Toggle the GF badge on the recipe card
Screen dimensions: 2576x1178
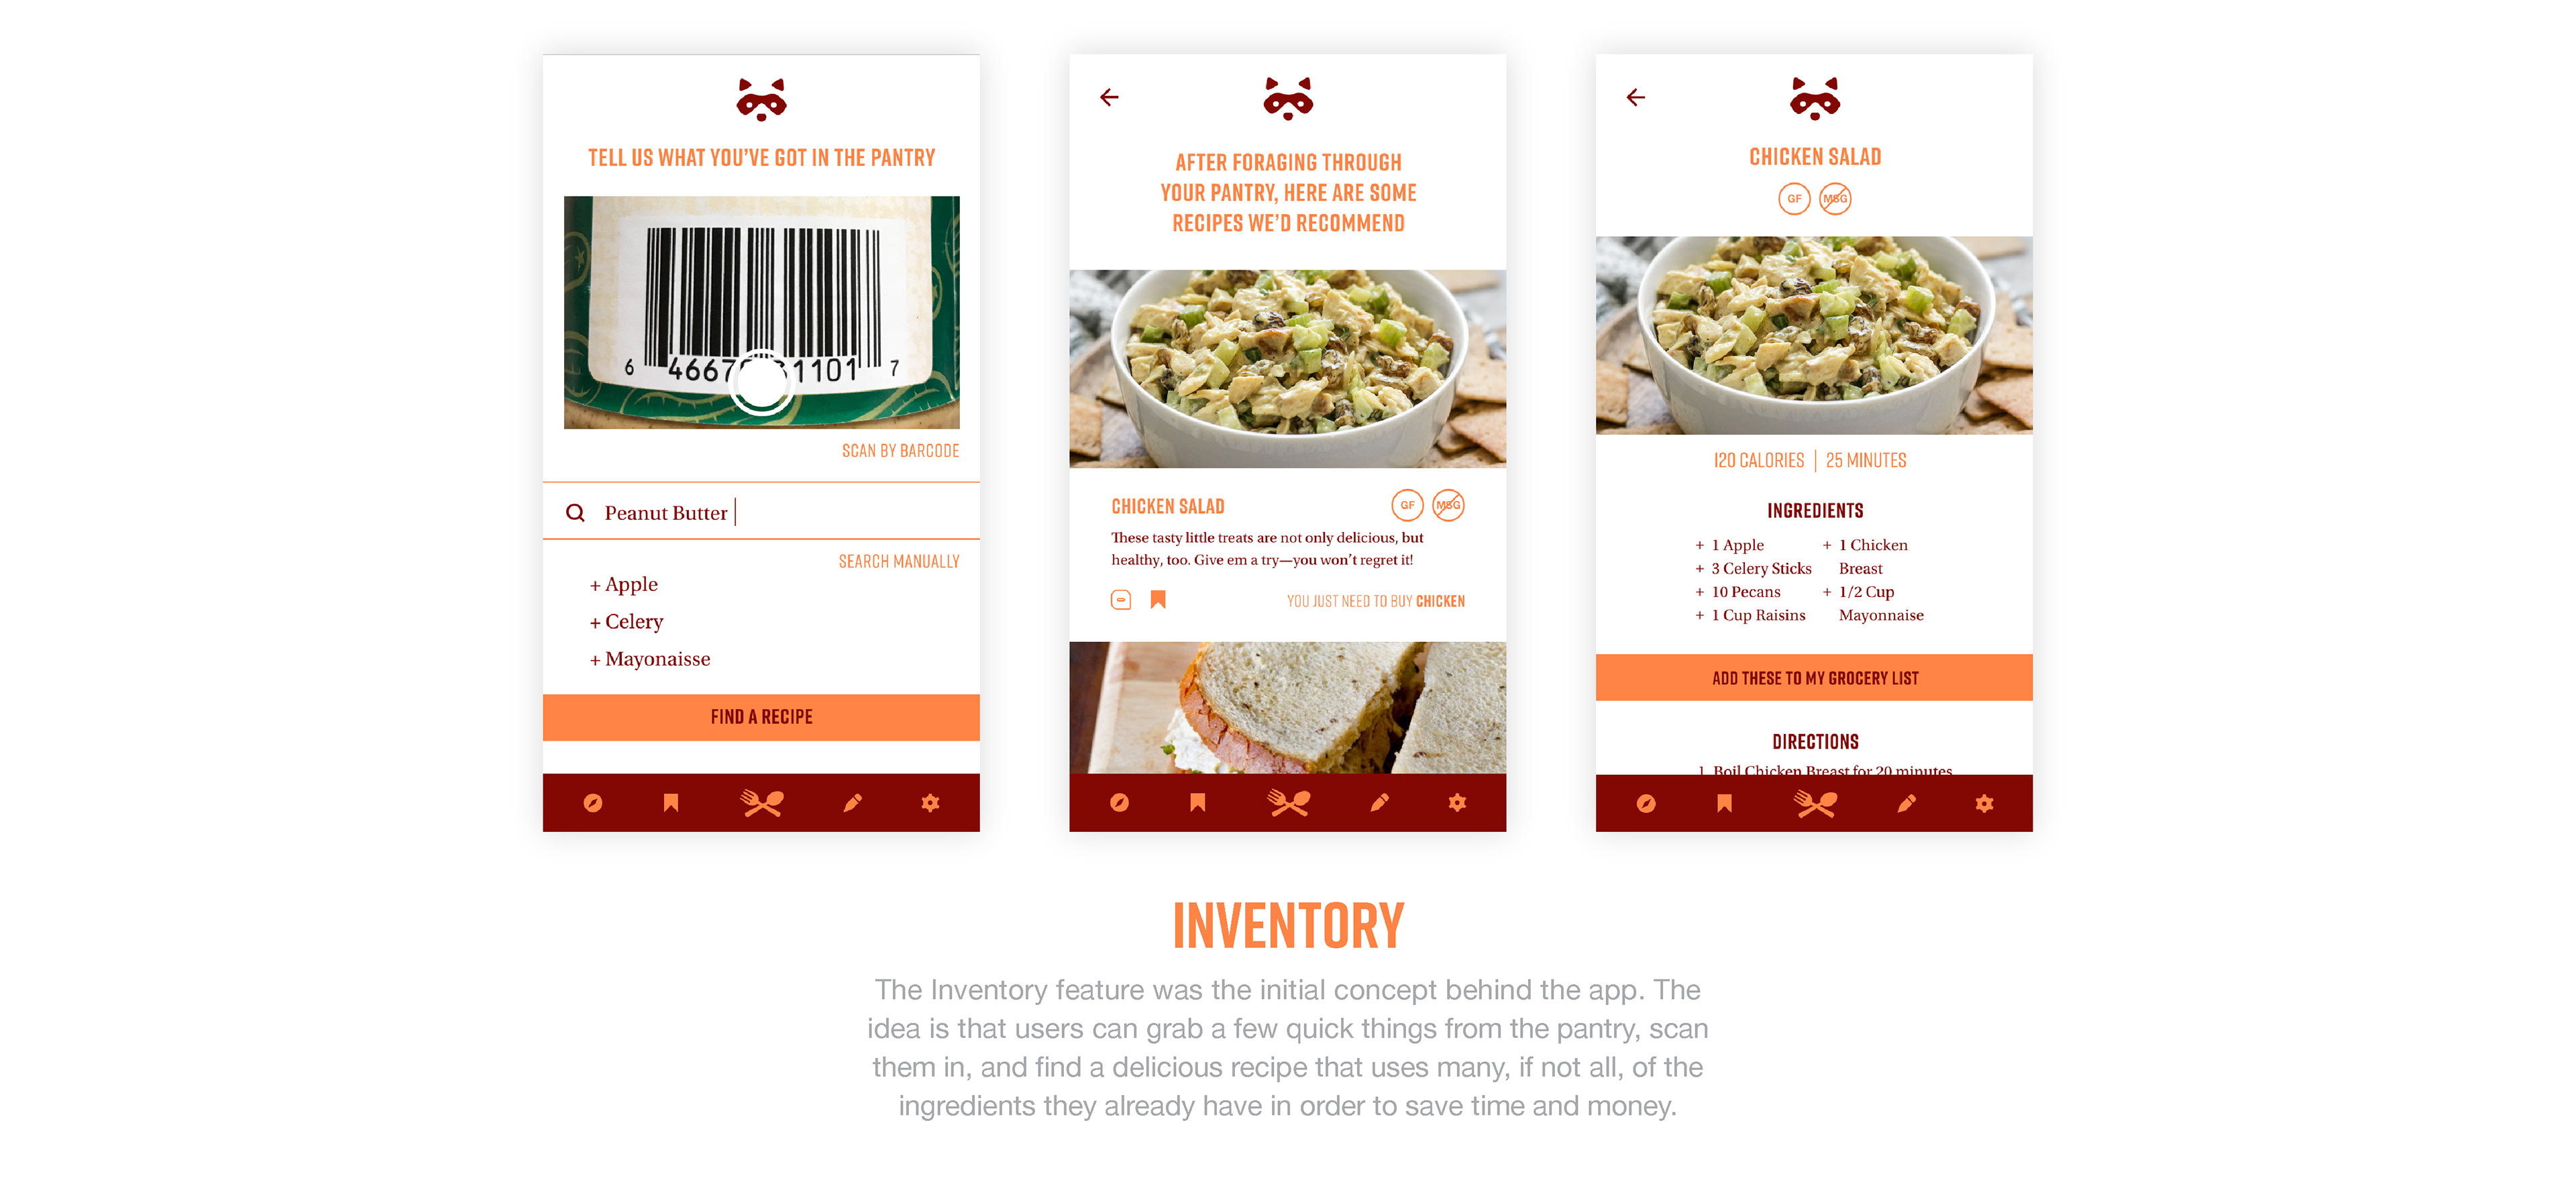click(1407, 506)
